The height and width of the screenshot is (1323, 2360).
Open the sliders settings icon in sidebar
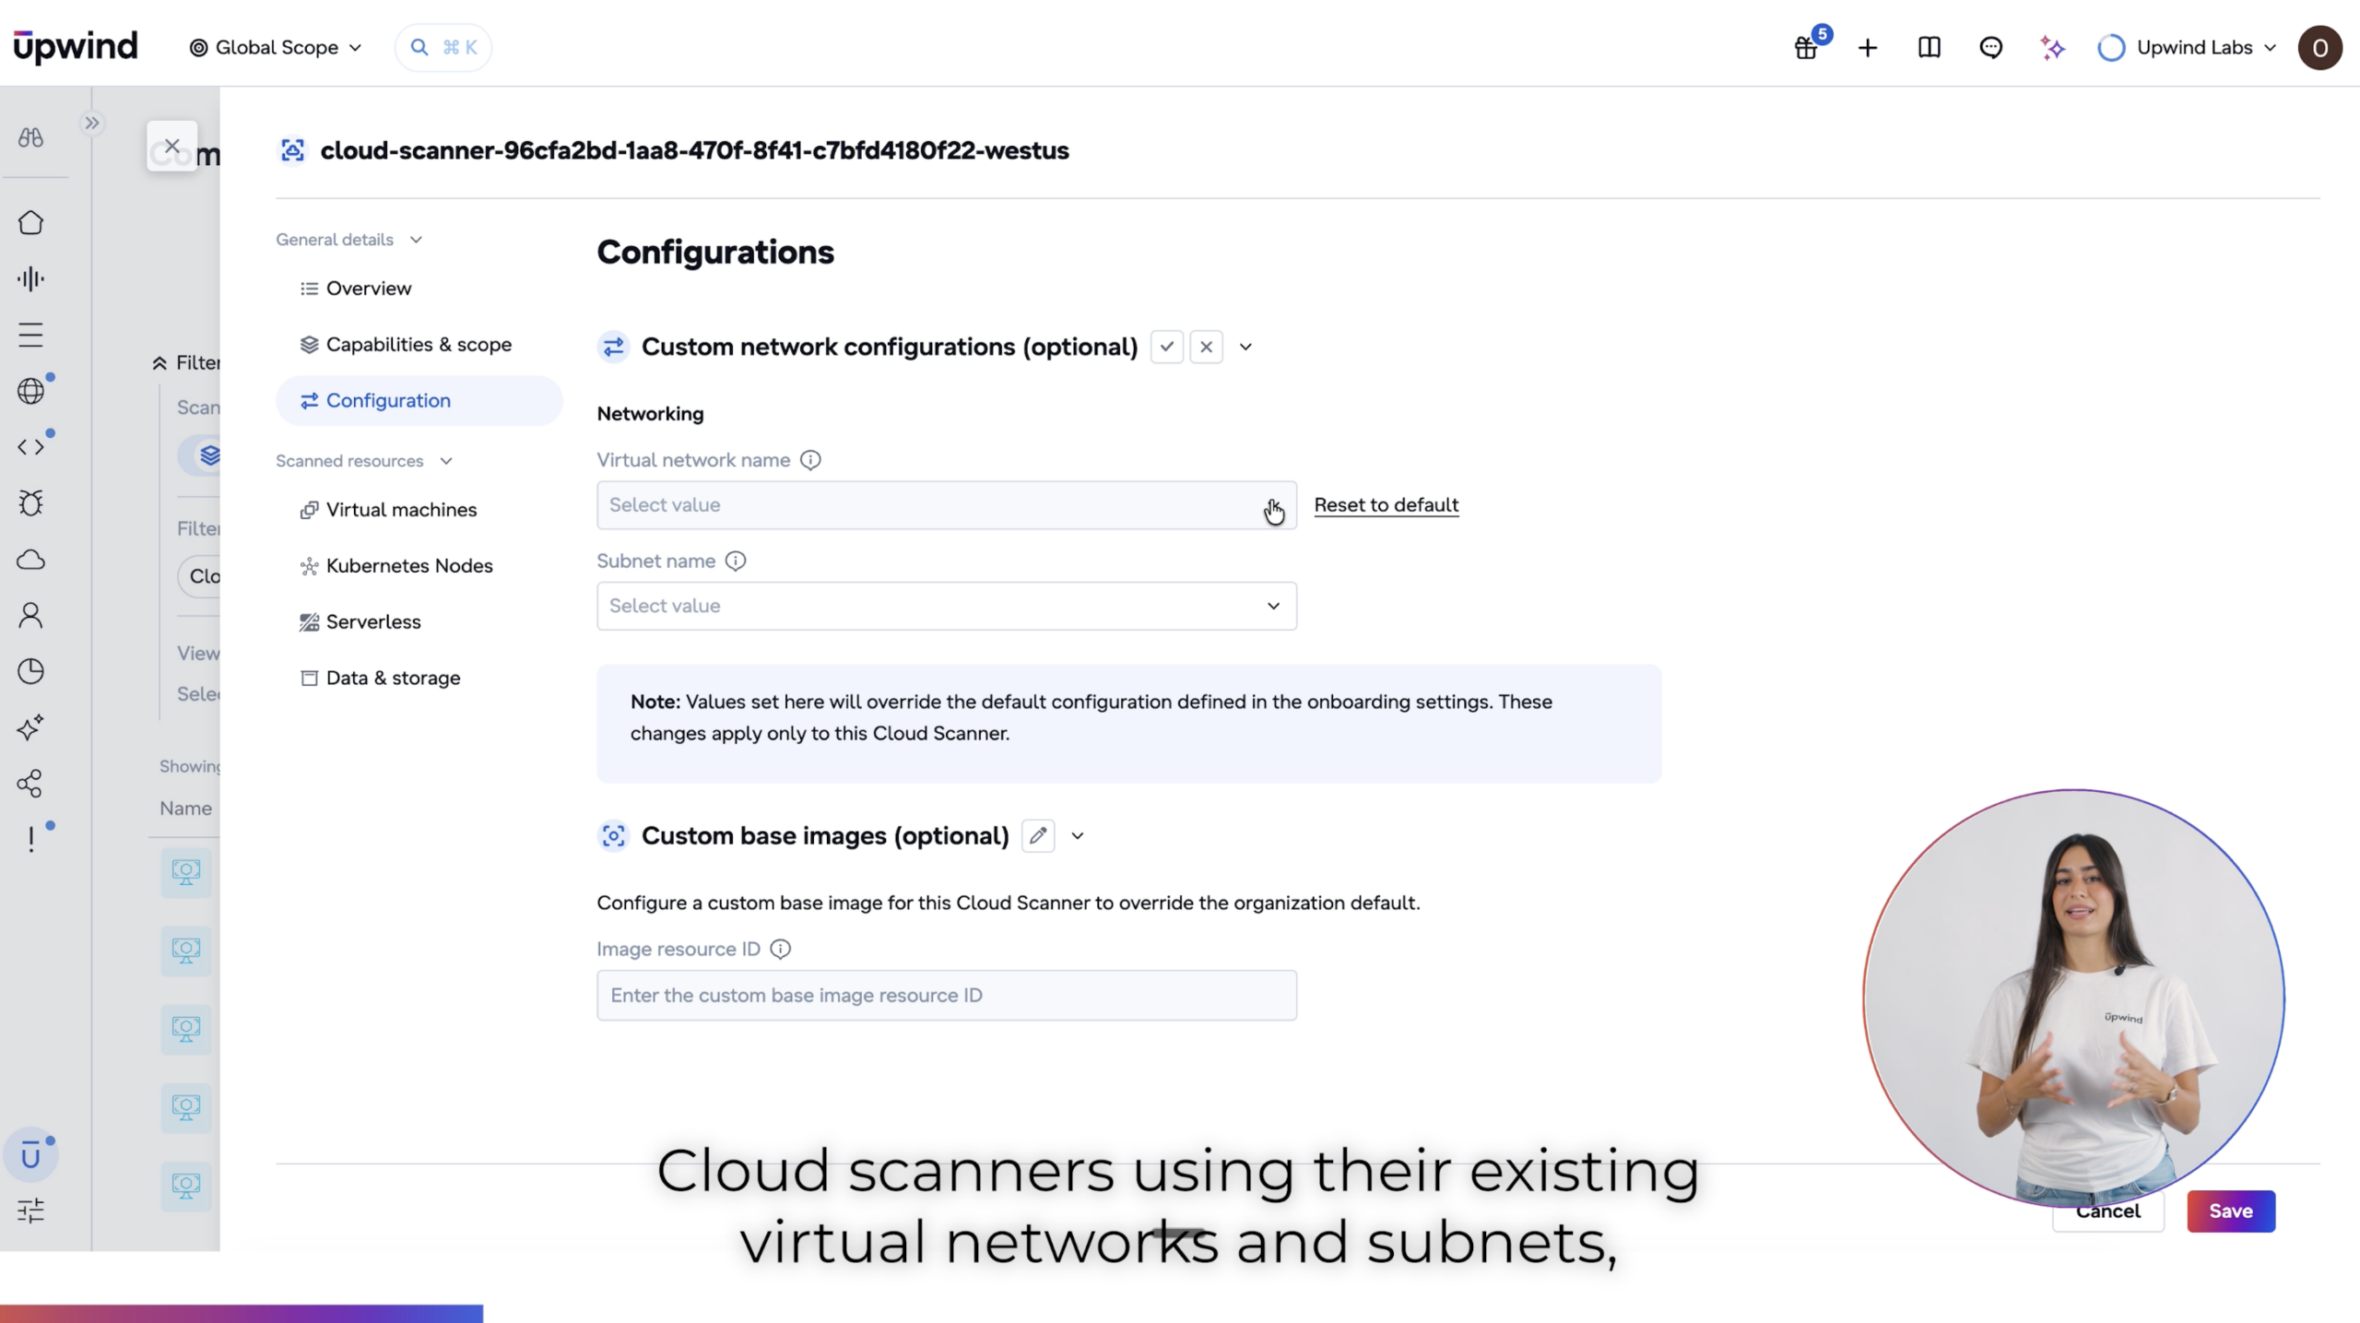tap(30, 1211)
